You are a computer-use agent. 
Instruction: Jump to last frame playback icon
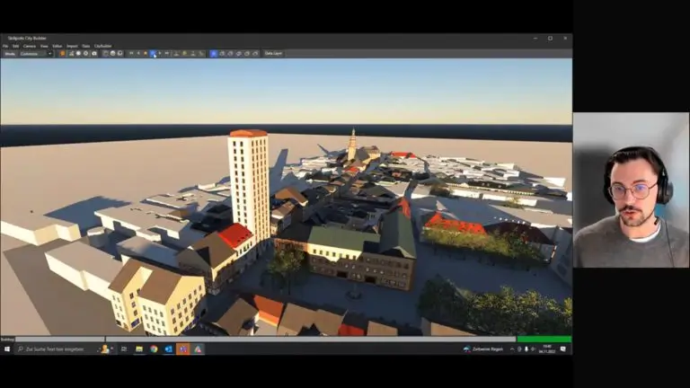point(167,53)
